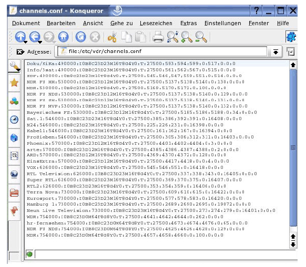The width and height of the screenshot is (306, 267).
Task: Go back with the Back arrow icon
Action: (35, 36)
